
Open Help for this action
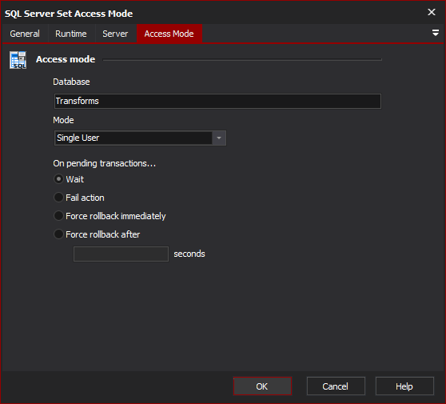point(404,386)
